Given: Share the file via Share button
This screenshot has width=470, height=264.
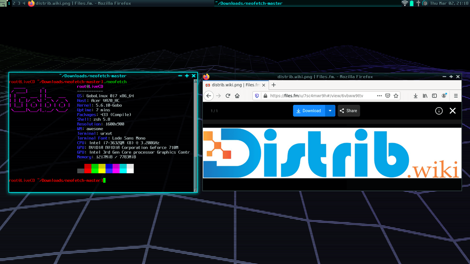Looking at the screenshot, I should point(349,111).
